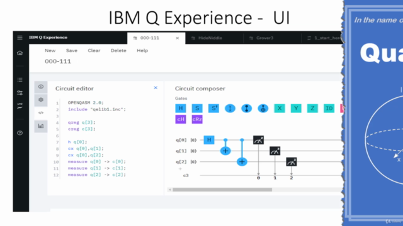
Task: Select the ID gate
Action: click(329, 108)
